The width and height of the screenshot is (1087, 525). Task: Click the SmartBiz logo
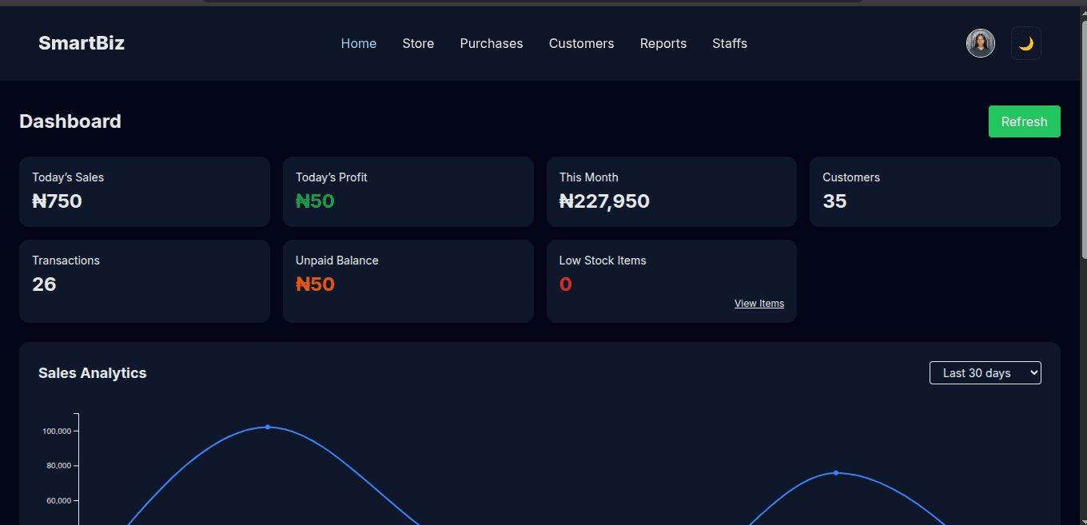click(82, 43)
